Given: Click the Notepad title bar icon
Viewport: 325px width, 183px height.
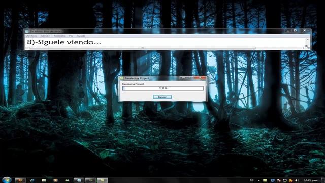Looking at the screenshot, I should tap(27, 32).
